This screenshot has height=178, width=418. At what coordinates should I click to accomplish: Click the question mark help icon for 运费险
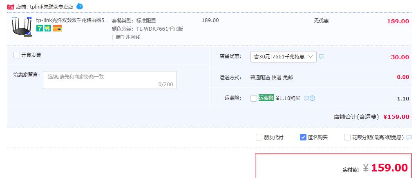point(313,98)
